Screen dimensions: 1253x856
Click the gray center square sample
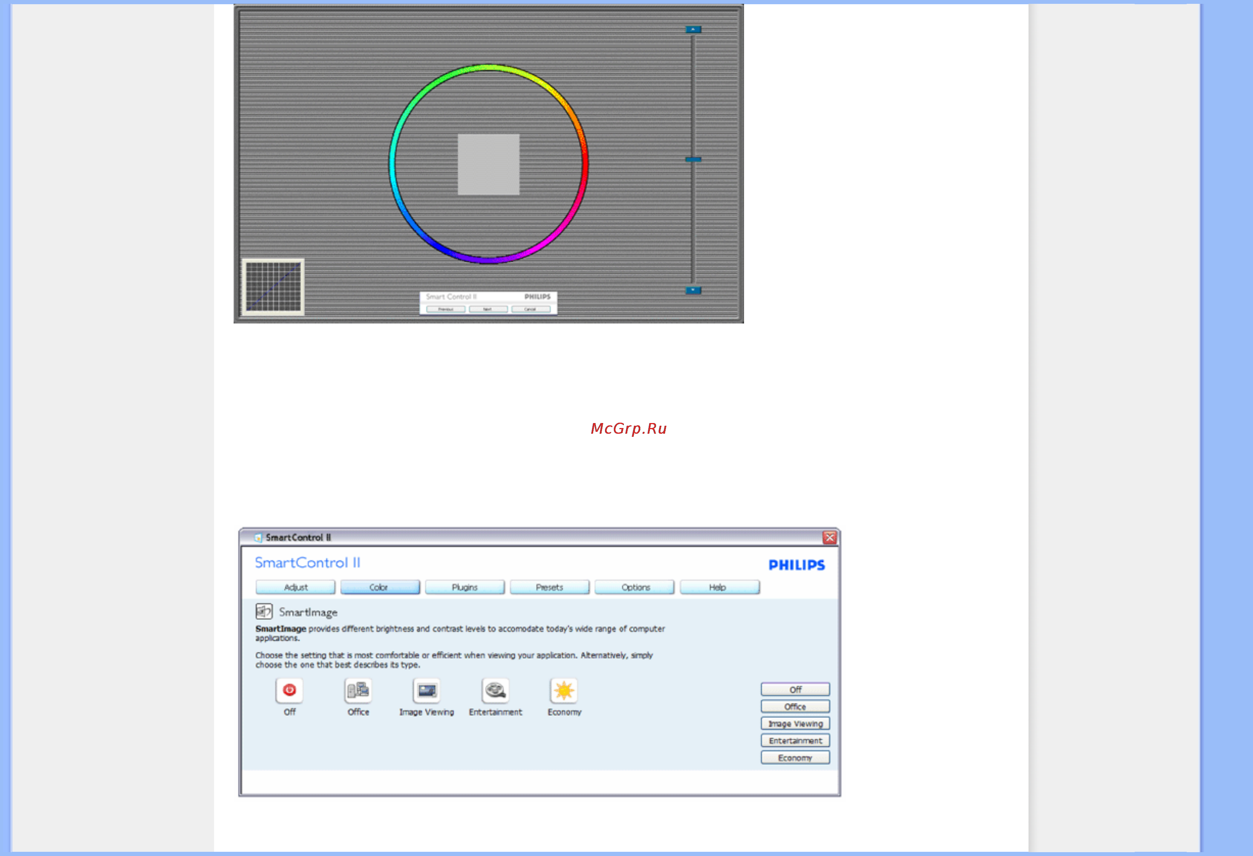tap(489, 164)
